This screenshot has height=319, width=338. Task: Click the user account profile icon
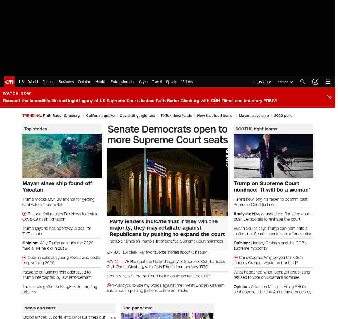coord(315,82)
